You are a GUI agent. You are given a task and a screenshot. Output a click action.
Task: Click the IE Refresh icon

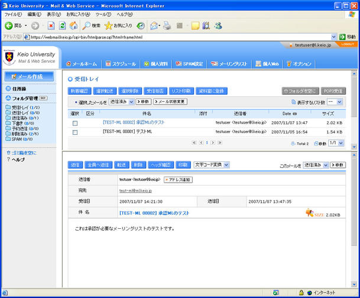pyautogui.click(x=62, y=26)
